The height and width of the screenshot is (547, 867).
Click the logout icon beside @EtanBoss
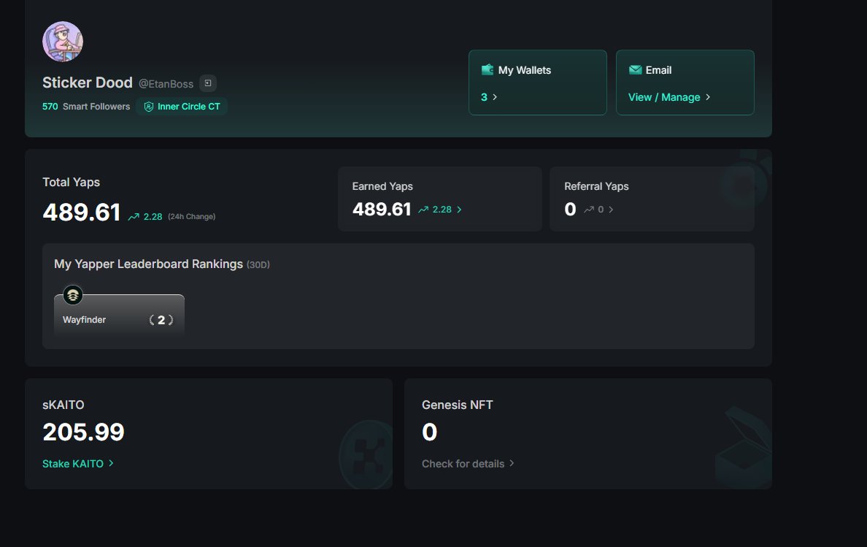[x=208, y=83]
